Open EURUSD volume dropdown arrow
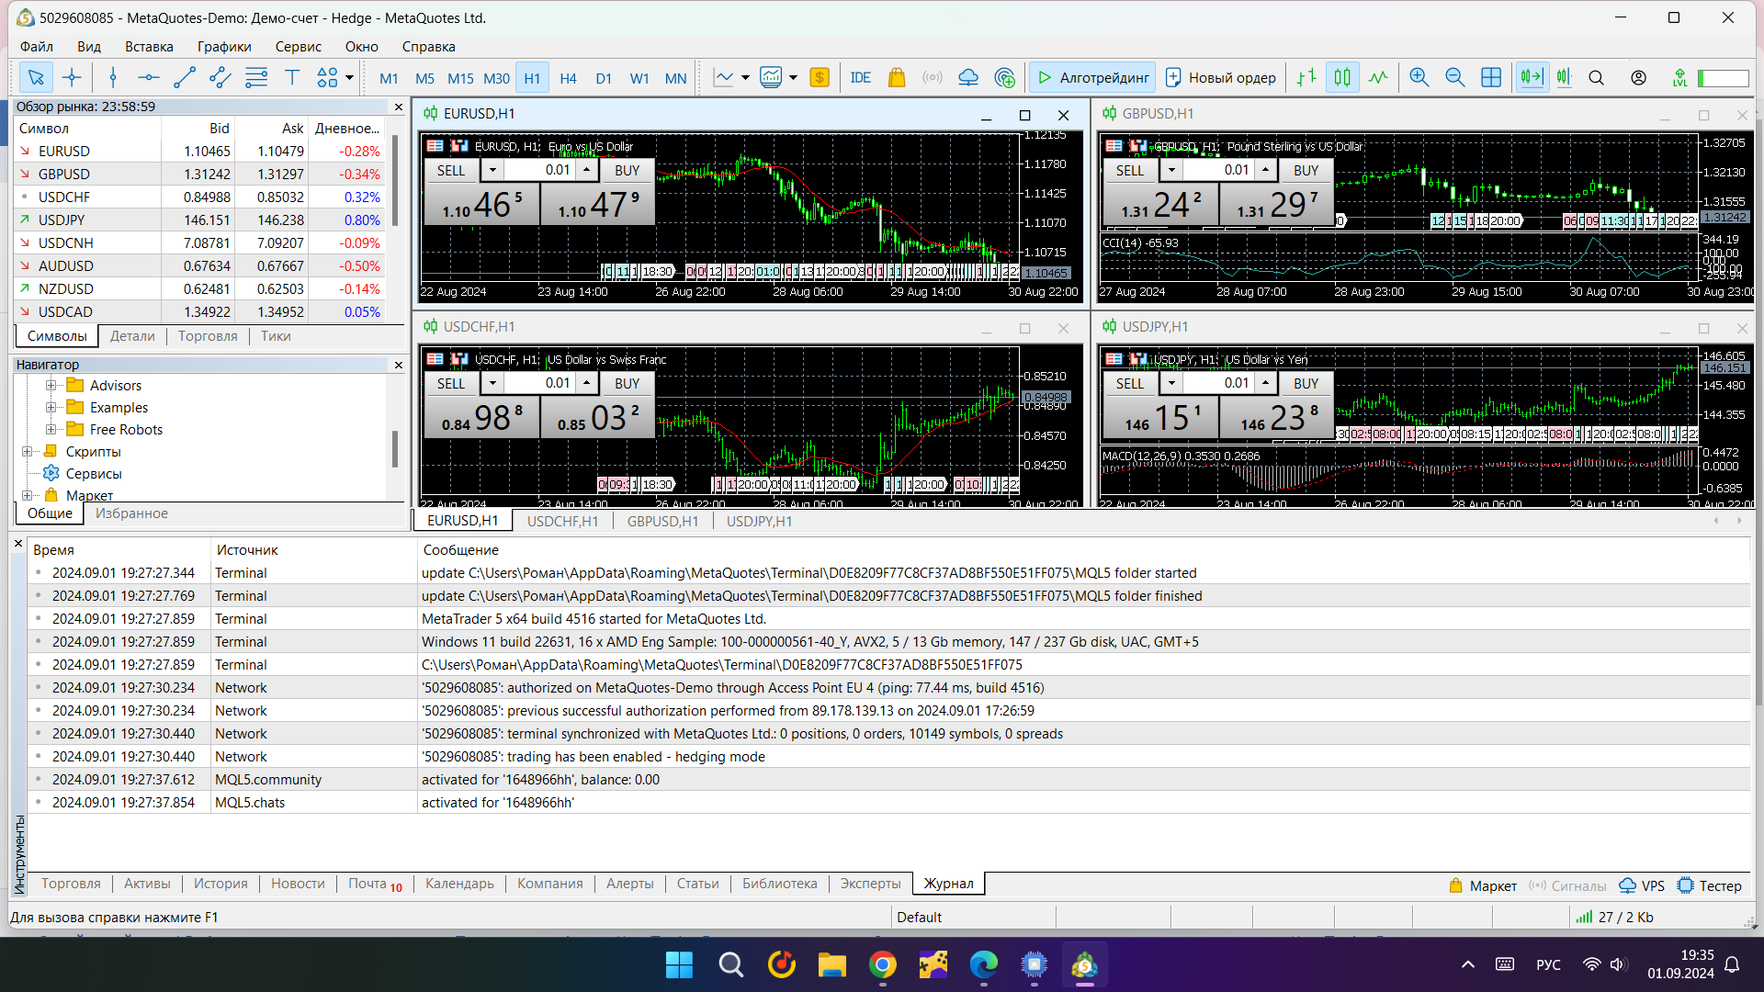This screenshot has width=1764, height=992. pyautogui.click(x=492, y=170)
